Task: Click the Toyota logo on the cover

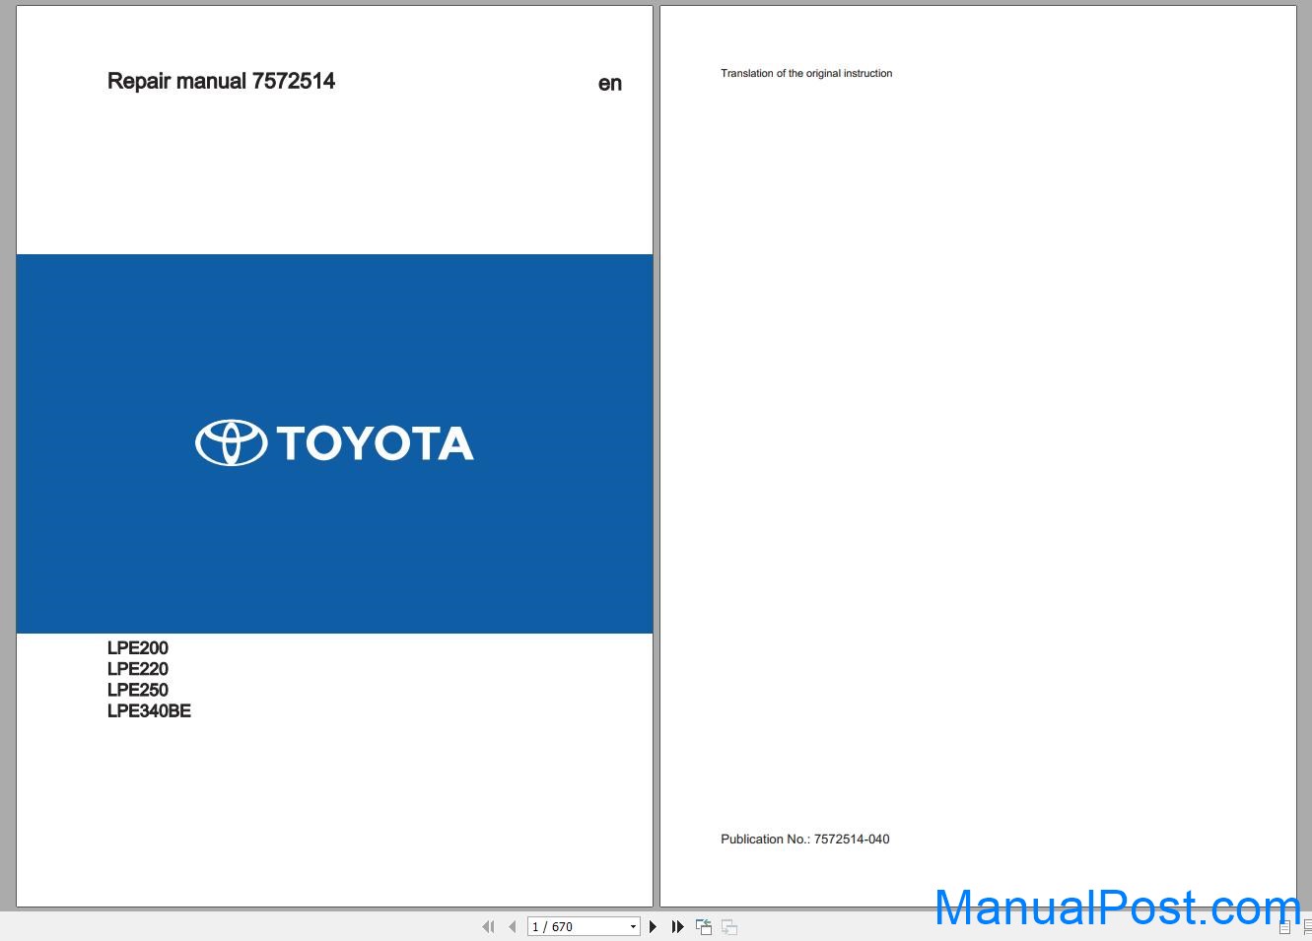Action: [334, 443]
